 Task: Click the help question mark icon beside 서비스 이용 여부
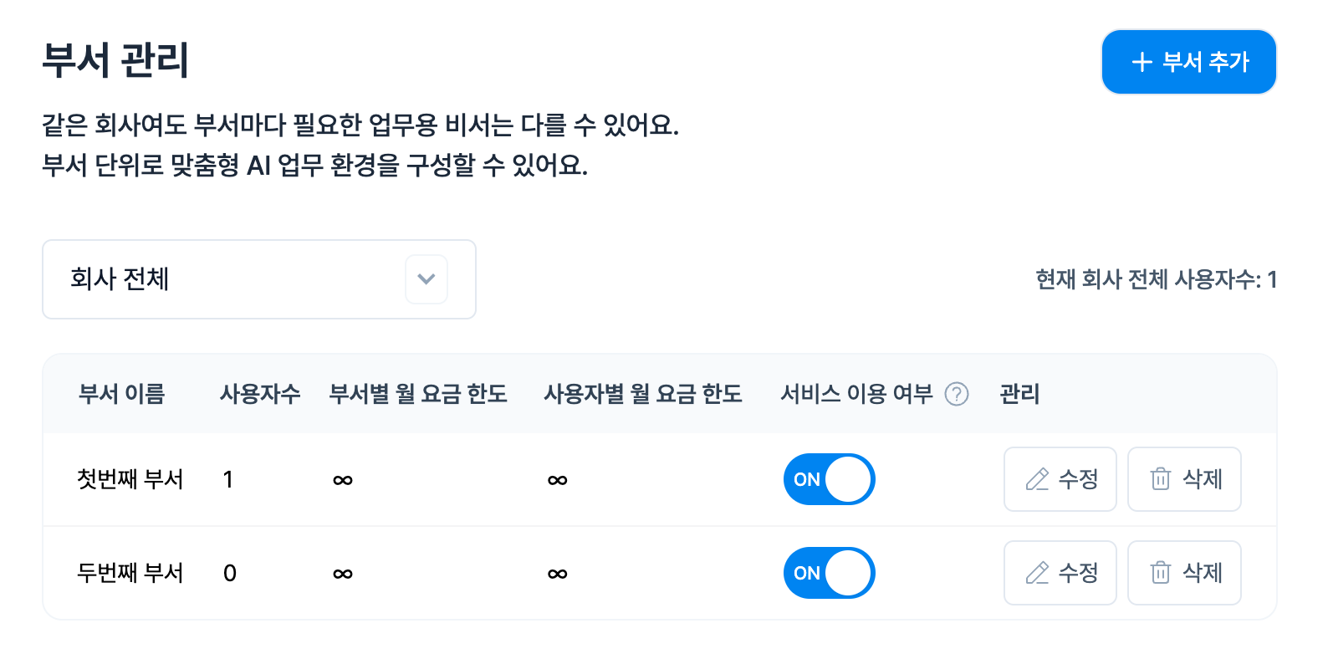tap(957, 394)
